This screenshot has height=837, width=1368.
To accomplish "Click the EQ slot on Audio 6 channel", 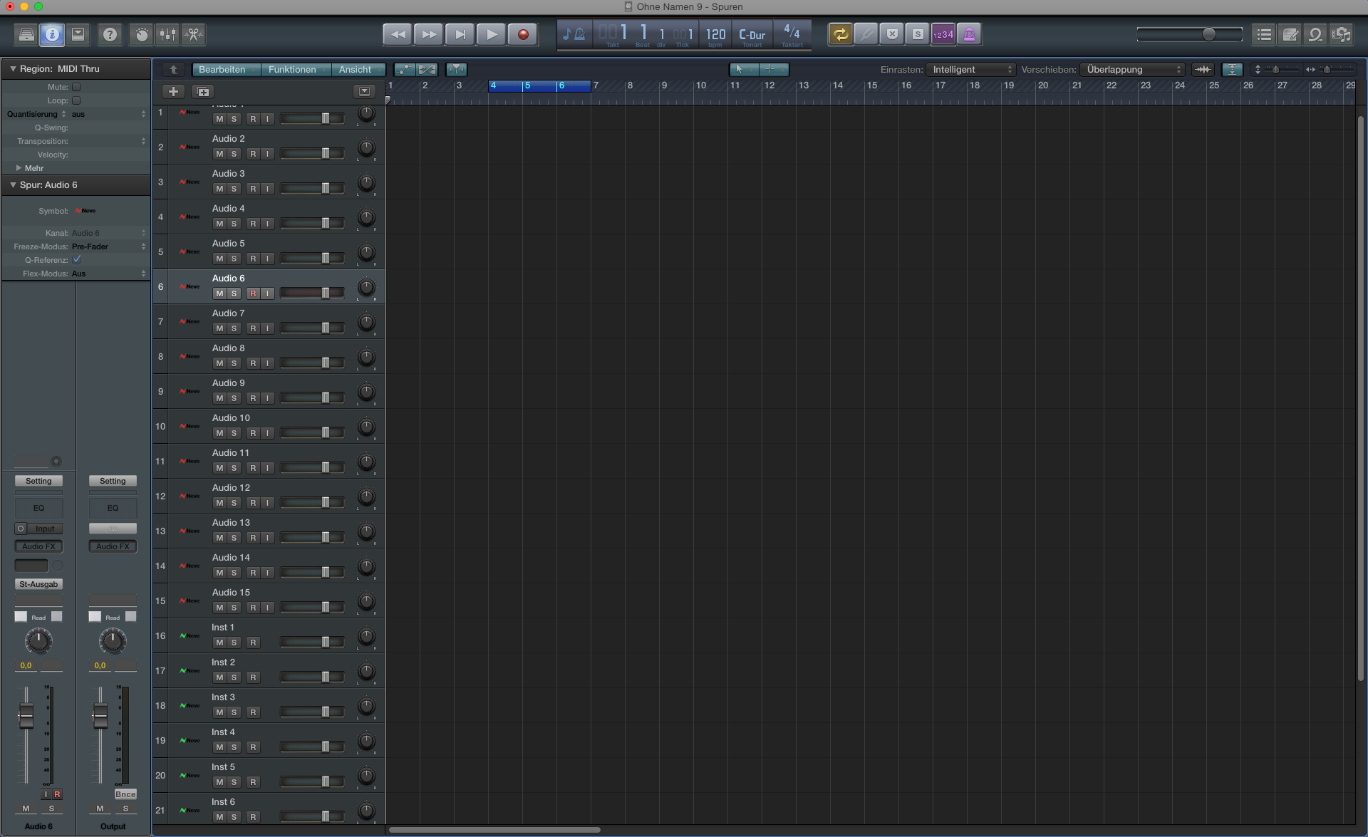I will pos(38,508).
